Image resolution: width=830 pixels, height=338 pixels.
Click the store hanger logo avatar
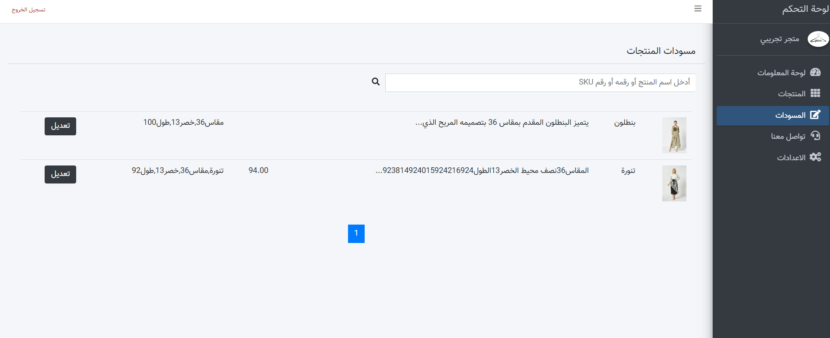pos(818,39)
